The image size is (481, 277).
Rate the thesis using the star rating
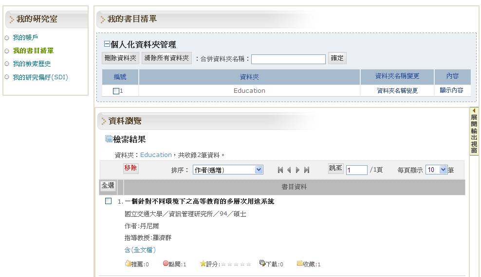tap(236, 264)
